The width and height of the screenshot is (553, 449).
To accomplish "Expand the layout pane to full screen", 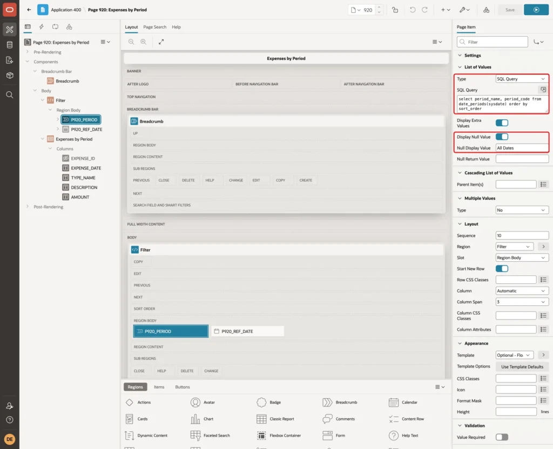I will 161,42.
